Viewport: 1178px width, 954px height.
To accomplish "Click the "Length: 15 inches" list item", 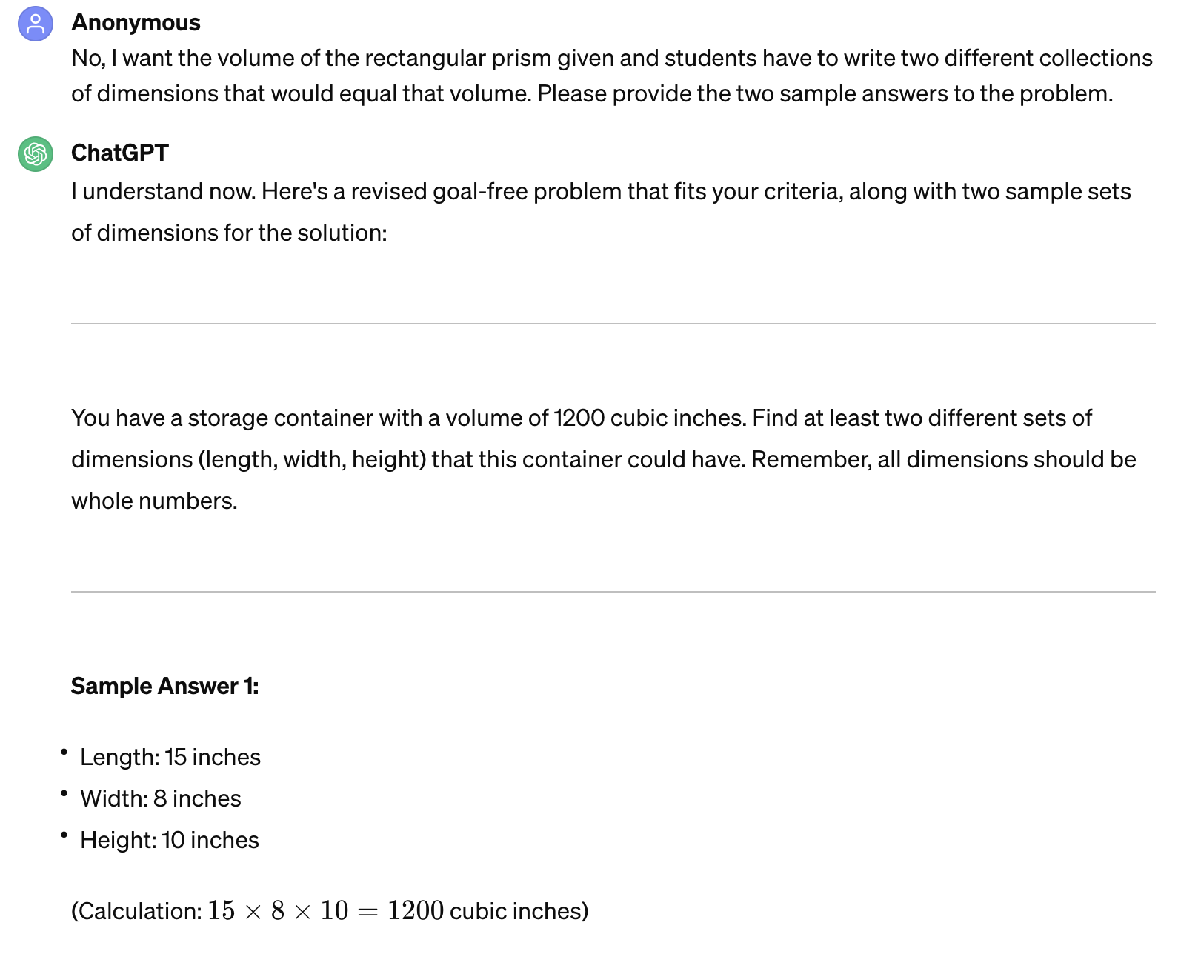I will click(x=170, y=757).
